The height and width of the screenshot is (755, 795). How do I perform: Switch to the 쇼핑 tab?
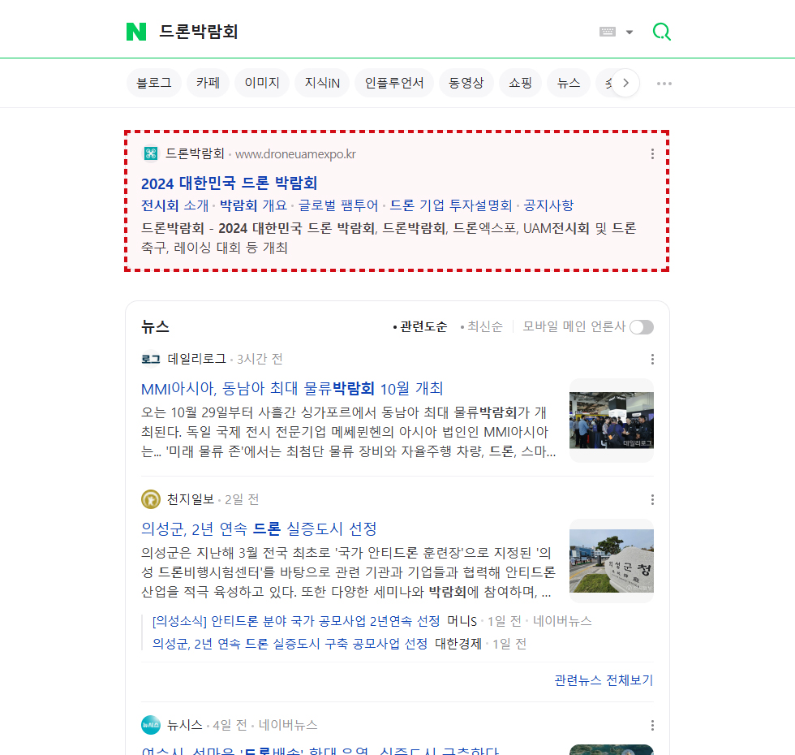click(x=520, y=83)
